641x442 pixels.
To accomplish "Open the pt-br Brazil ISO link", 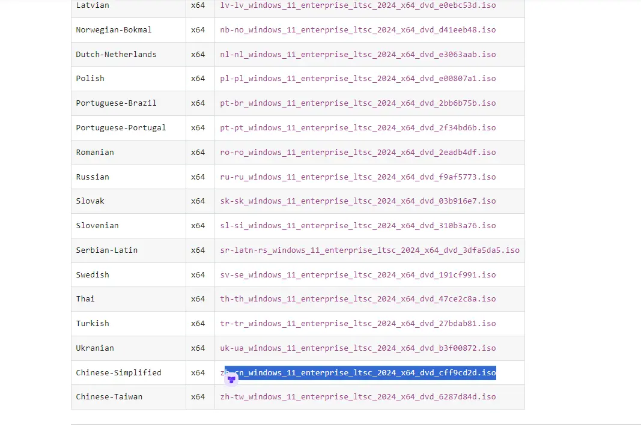I will click(357, 103).
